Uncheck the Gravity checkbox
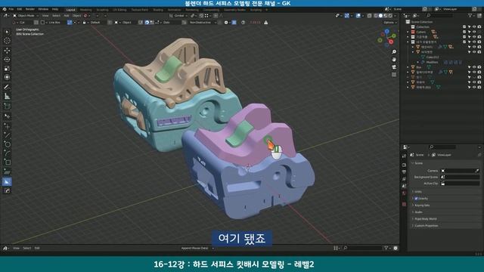 [x=416, y=198]
